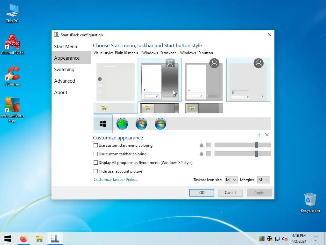
Task: Click the taskbar color droplet icon
Action: coord(201,154)
